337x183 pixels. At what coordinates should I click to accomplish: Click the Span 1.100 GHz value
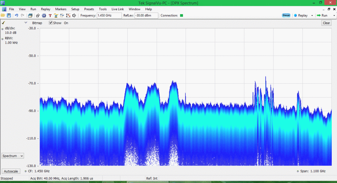pyautogui.click(x=318, y=171)
